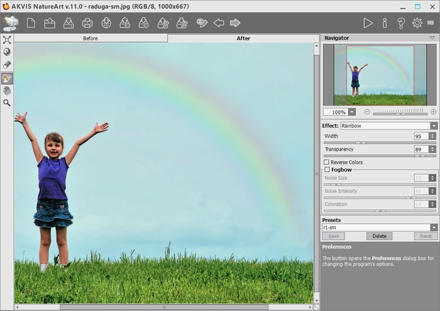Screen dimensions: 440x311
Task: Open the Effect dropdown showing Rainbow
Action: pyautogui.click(x=389, y=126)
